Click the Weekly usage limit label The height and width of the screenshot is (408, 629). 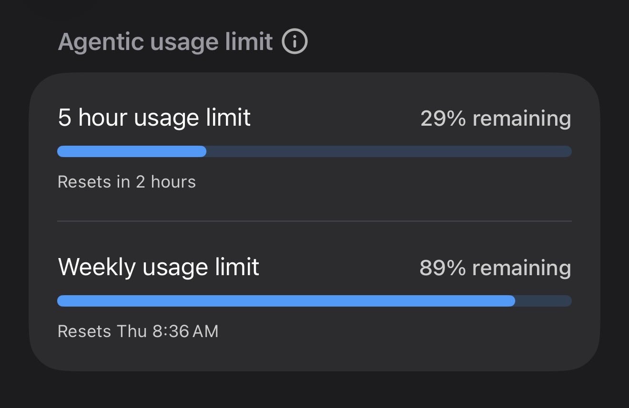(158, 267)
